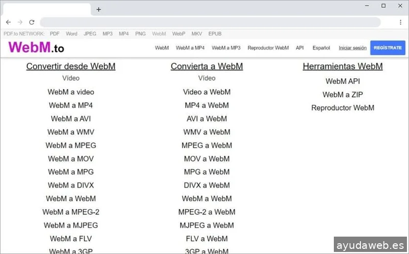Screen dimensions: 409x254
Task: Switch language via Español link
Action: pos(321,48)
